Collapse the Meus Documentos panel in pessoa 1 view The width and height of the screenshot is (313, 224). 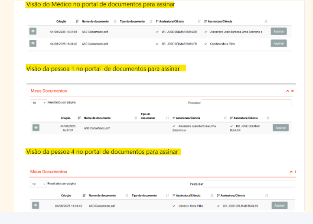pos(287,91)
